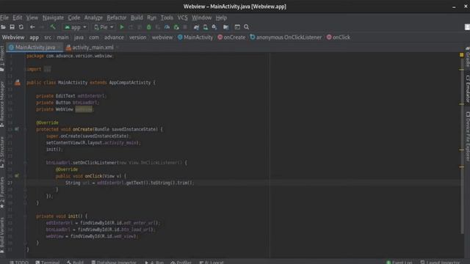470x264 pixels.
Task: Click the MainActivity breadcrumb
Action: tap(195, 37)
